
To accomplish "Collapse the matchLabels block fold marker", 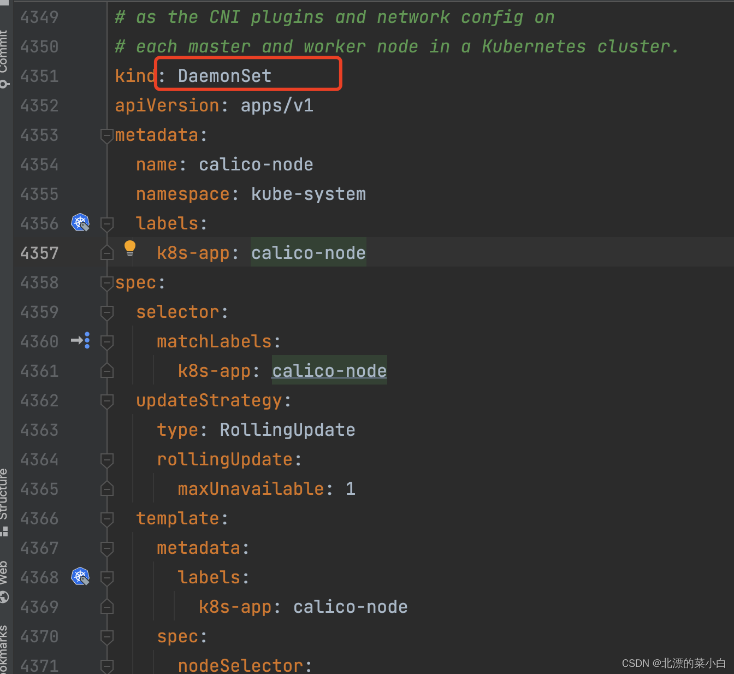I will click(107, 342).
